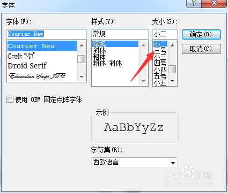Click the 取消(C) button

click(201, 49)
